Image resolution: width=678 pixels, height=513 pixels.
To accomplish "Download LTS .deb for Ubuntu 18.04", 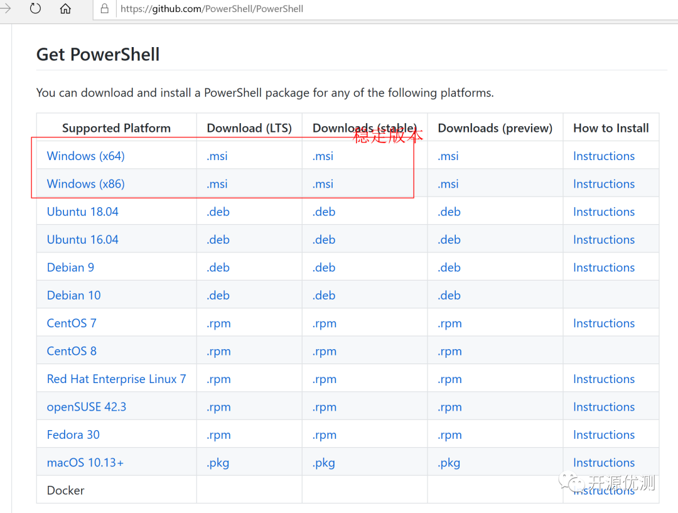I will 218,212.
